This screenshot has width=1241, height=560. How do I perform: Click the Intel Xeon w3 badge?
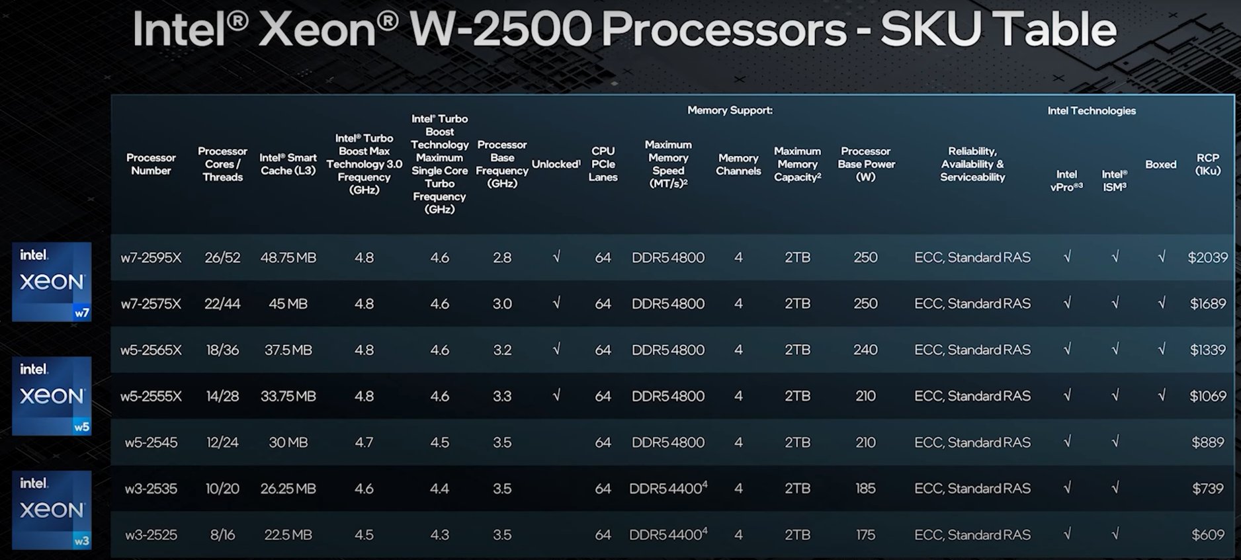52,510
